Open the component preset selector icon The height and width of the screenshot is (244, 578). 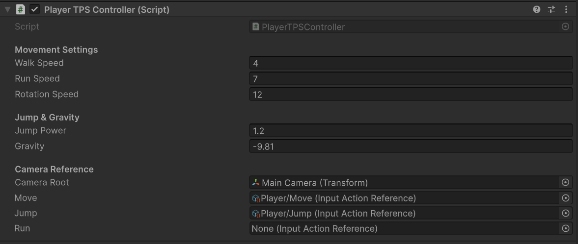click(x=551, y=9)
